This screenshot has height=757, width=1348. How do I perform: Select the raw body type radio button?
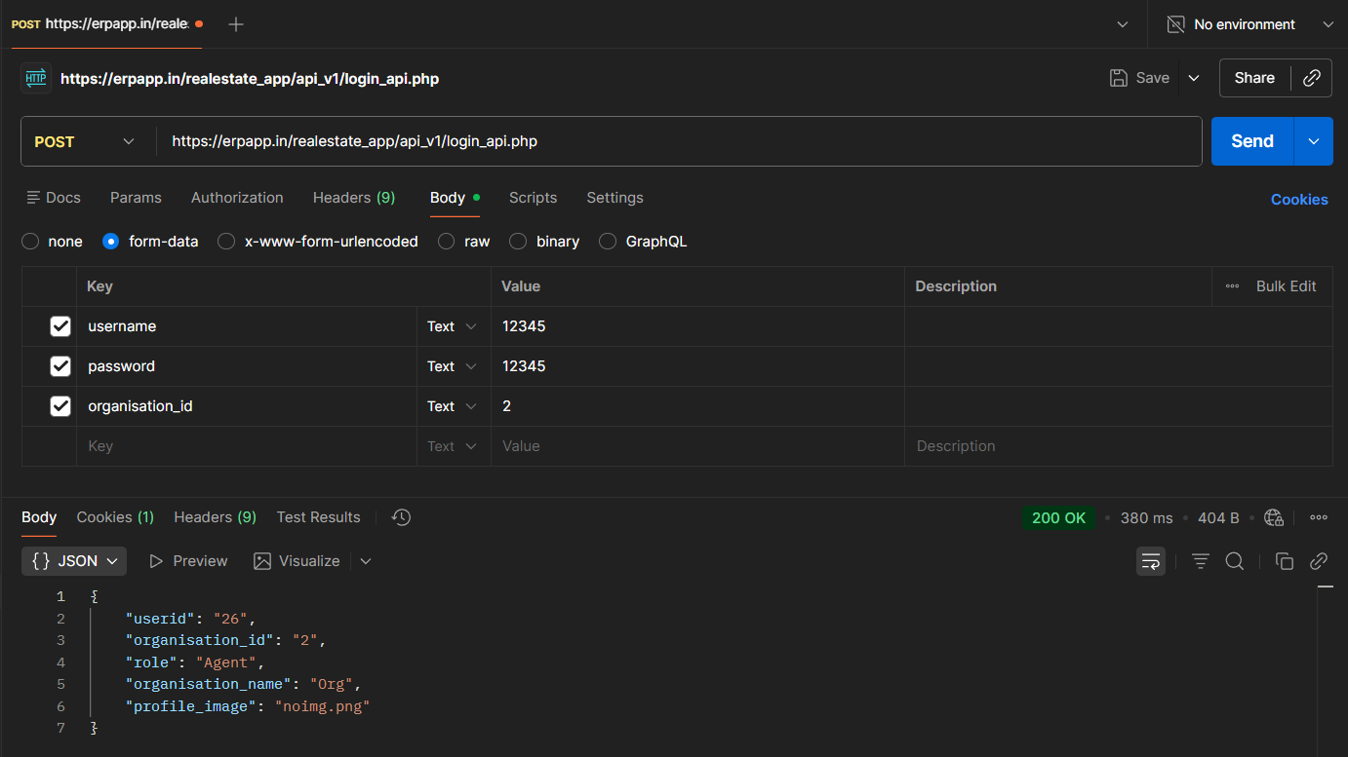[x=447, y=242]
